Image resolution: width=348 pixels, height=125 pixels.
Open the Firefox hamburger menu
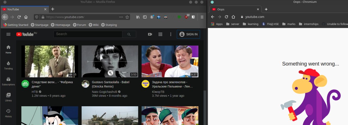click(x=202, y=17)
